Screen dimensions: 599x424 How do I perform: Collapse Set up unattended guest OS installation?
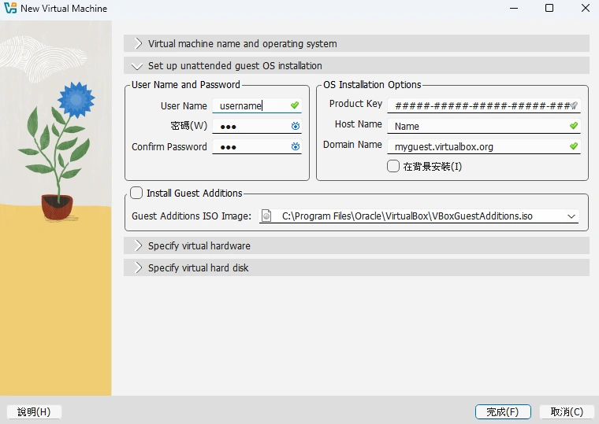click(139, 66)
